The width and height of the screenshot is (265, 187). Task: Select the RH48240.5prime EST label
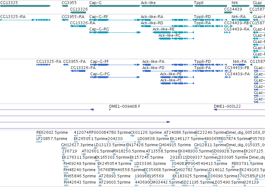(x=79, y=170)
